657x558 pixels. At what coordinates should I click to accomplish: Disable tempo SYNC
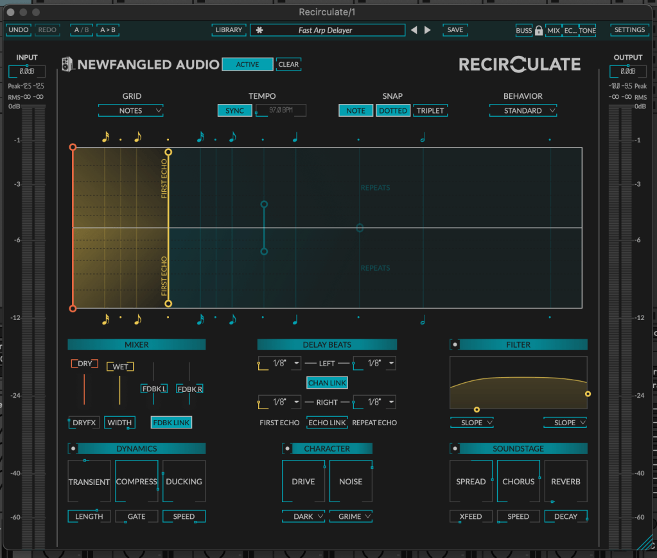(x=234, y=111)
